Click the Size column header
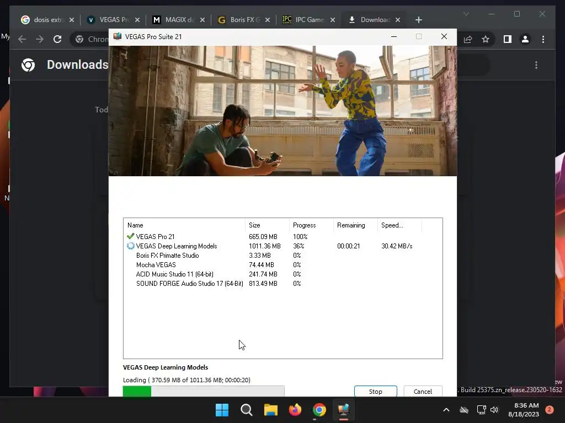This screenshot has height=423, width=565. [267, 225]
